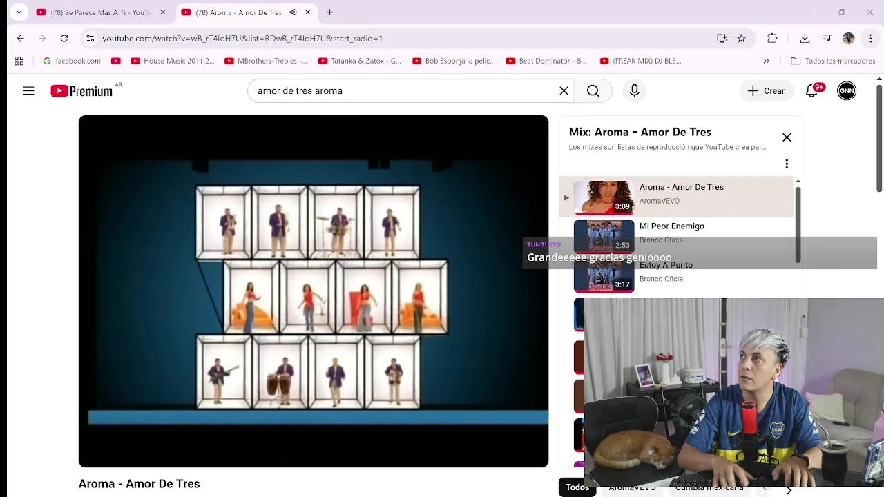Image resolution: width=884 pixels, height=497 pixels.
Task: Mute the Aroma tab audio speaker icon
Action: (x=293, y=12)
